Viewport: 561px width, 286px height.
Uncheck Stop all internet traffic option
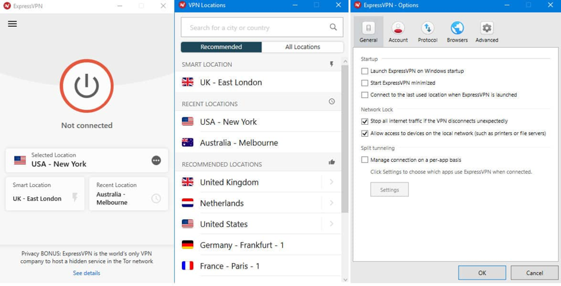(365, 121)
